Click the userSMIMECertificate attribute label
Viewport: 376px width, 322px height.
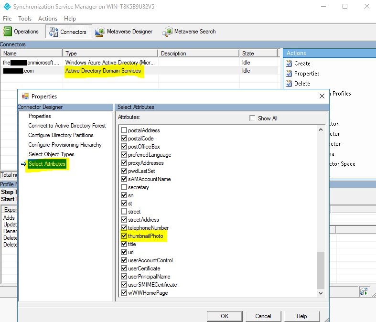152,285
